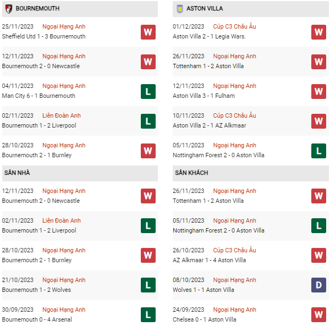Click the W badge for Aston Villa–Fulham match
The width and height of the screenshot is (330, 326).
pyautogui.click(x=319, y=91)
